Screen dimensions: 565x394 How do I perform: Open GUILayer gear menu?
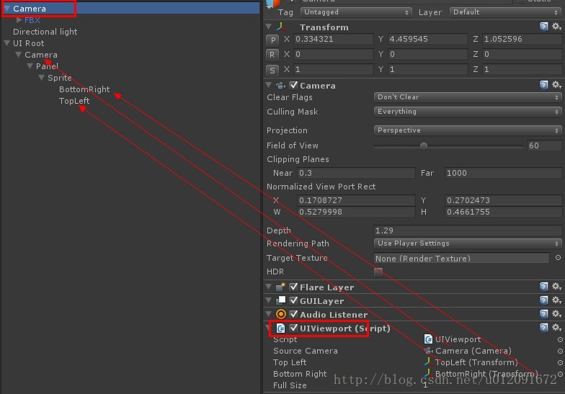pyautogui.click(x=556, y=300)
